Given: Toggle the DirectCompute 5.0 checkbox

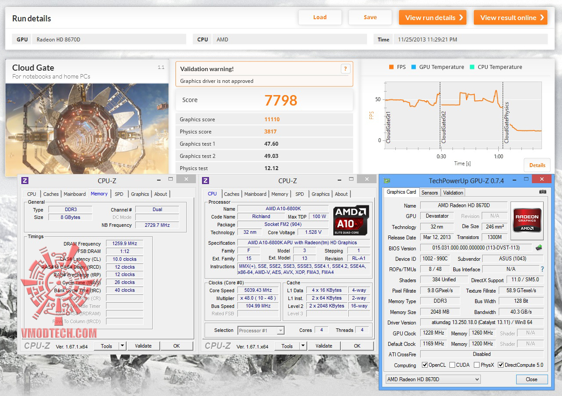Looking at the screenshot, I should [x=500, y=365].
